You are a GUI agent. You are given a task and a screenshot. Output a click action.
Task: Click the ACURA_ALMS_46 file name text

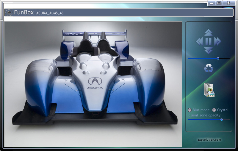[x=50, y=13]
